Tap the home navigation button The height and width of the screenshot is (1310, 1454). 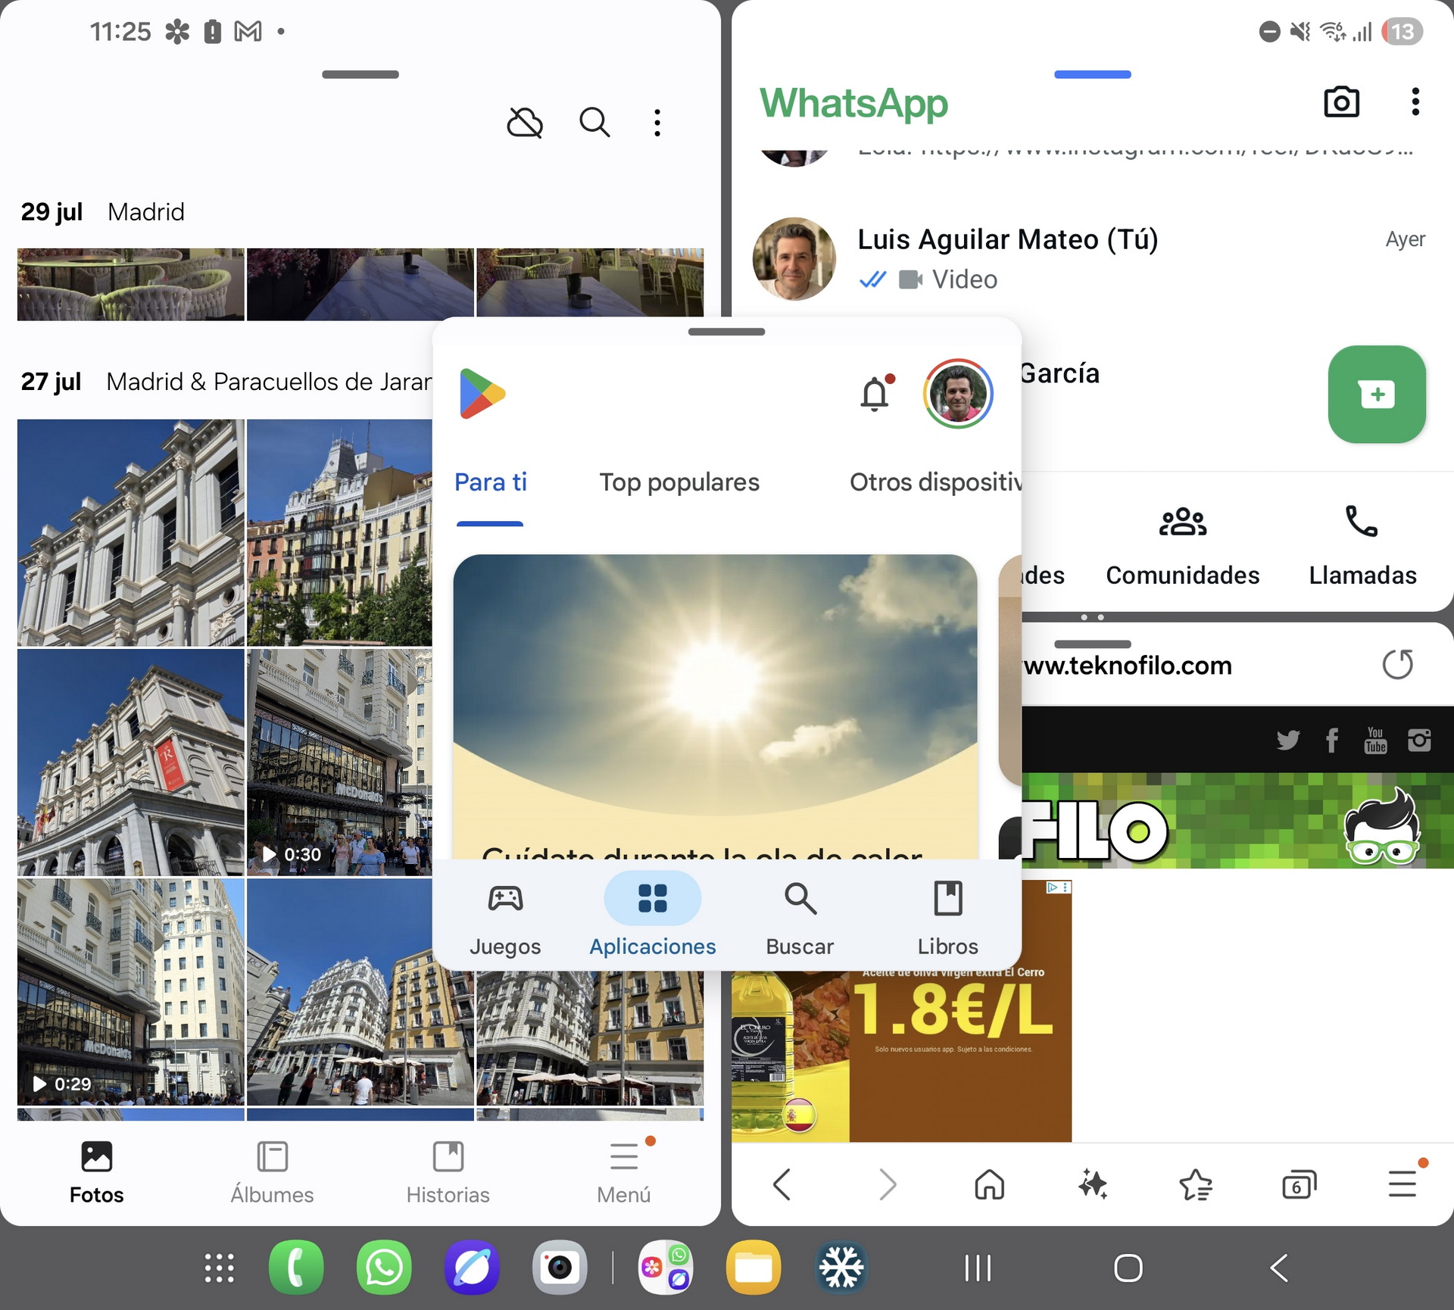pos(1128,1268)
